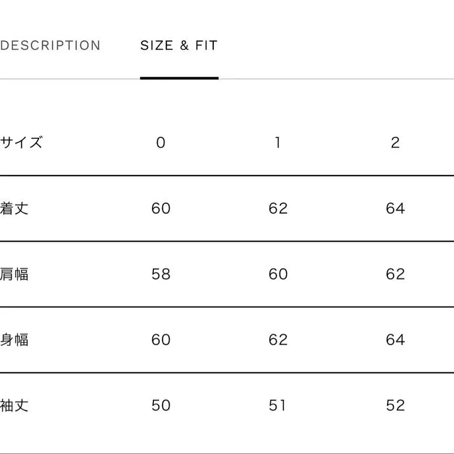Select the 身幅 value for size 2
The width and height of the screenshot is (454, 454).
395,339
